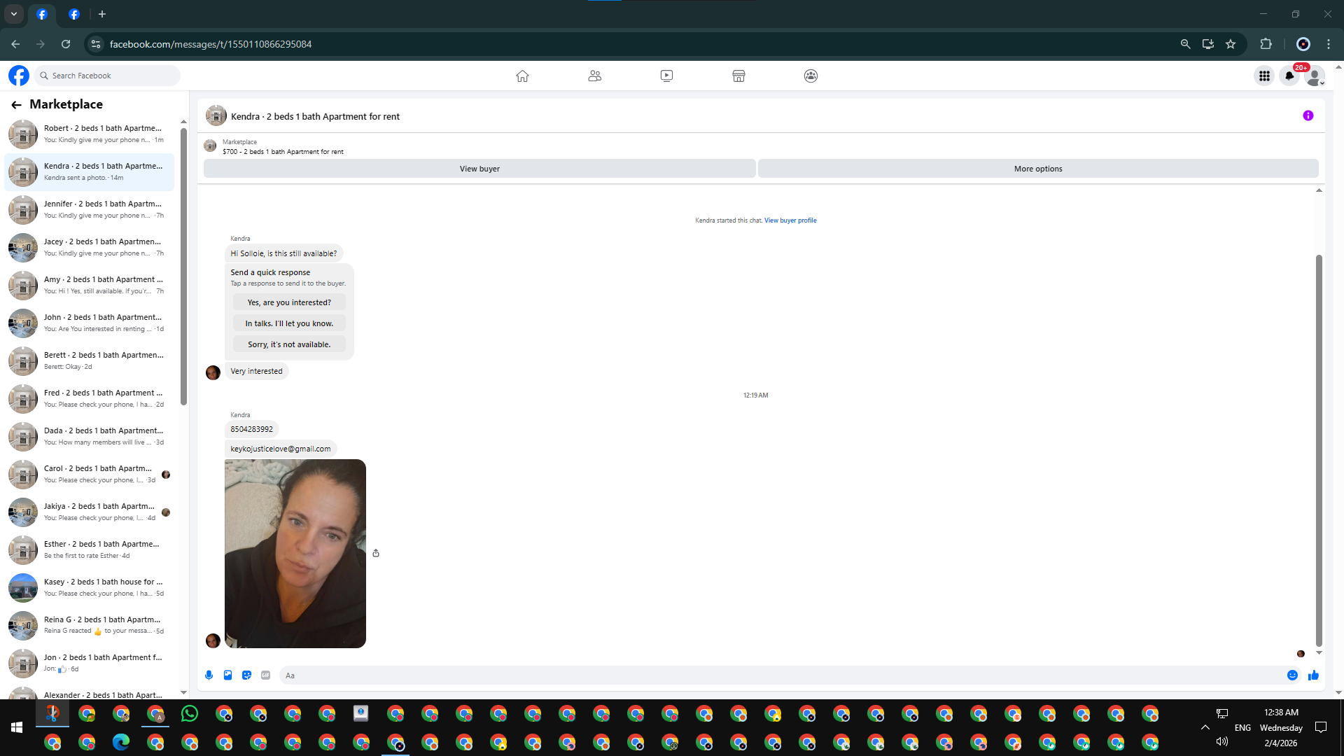Attach a file using the photo icon
The height and width of the screenshot is (756, 1344).
click(x=227, y=675)
